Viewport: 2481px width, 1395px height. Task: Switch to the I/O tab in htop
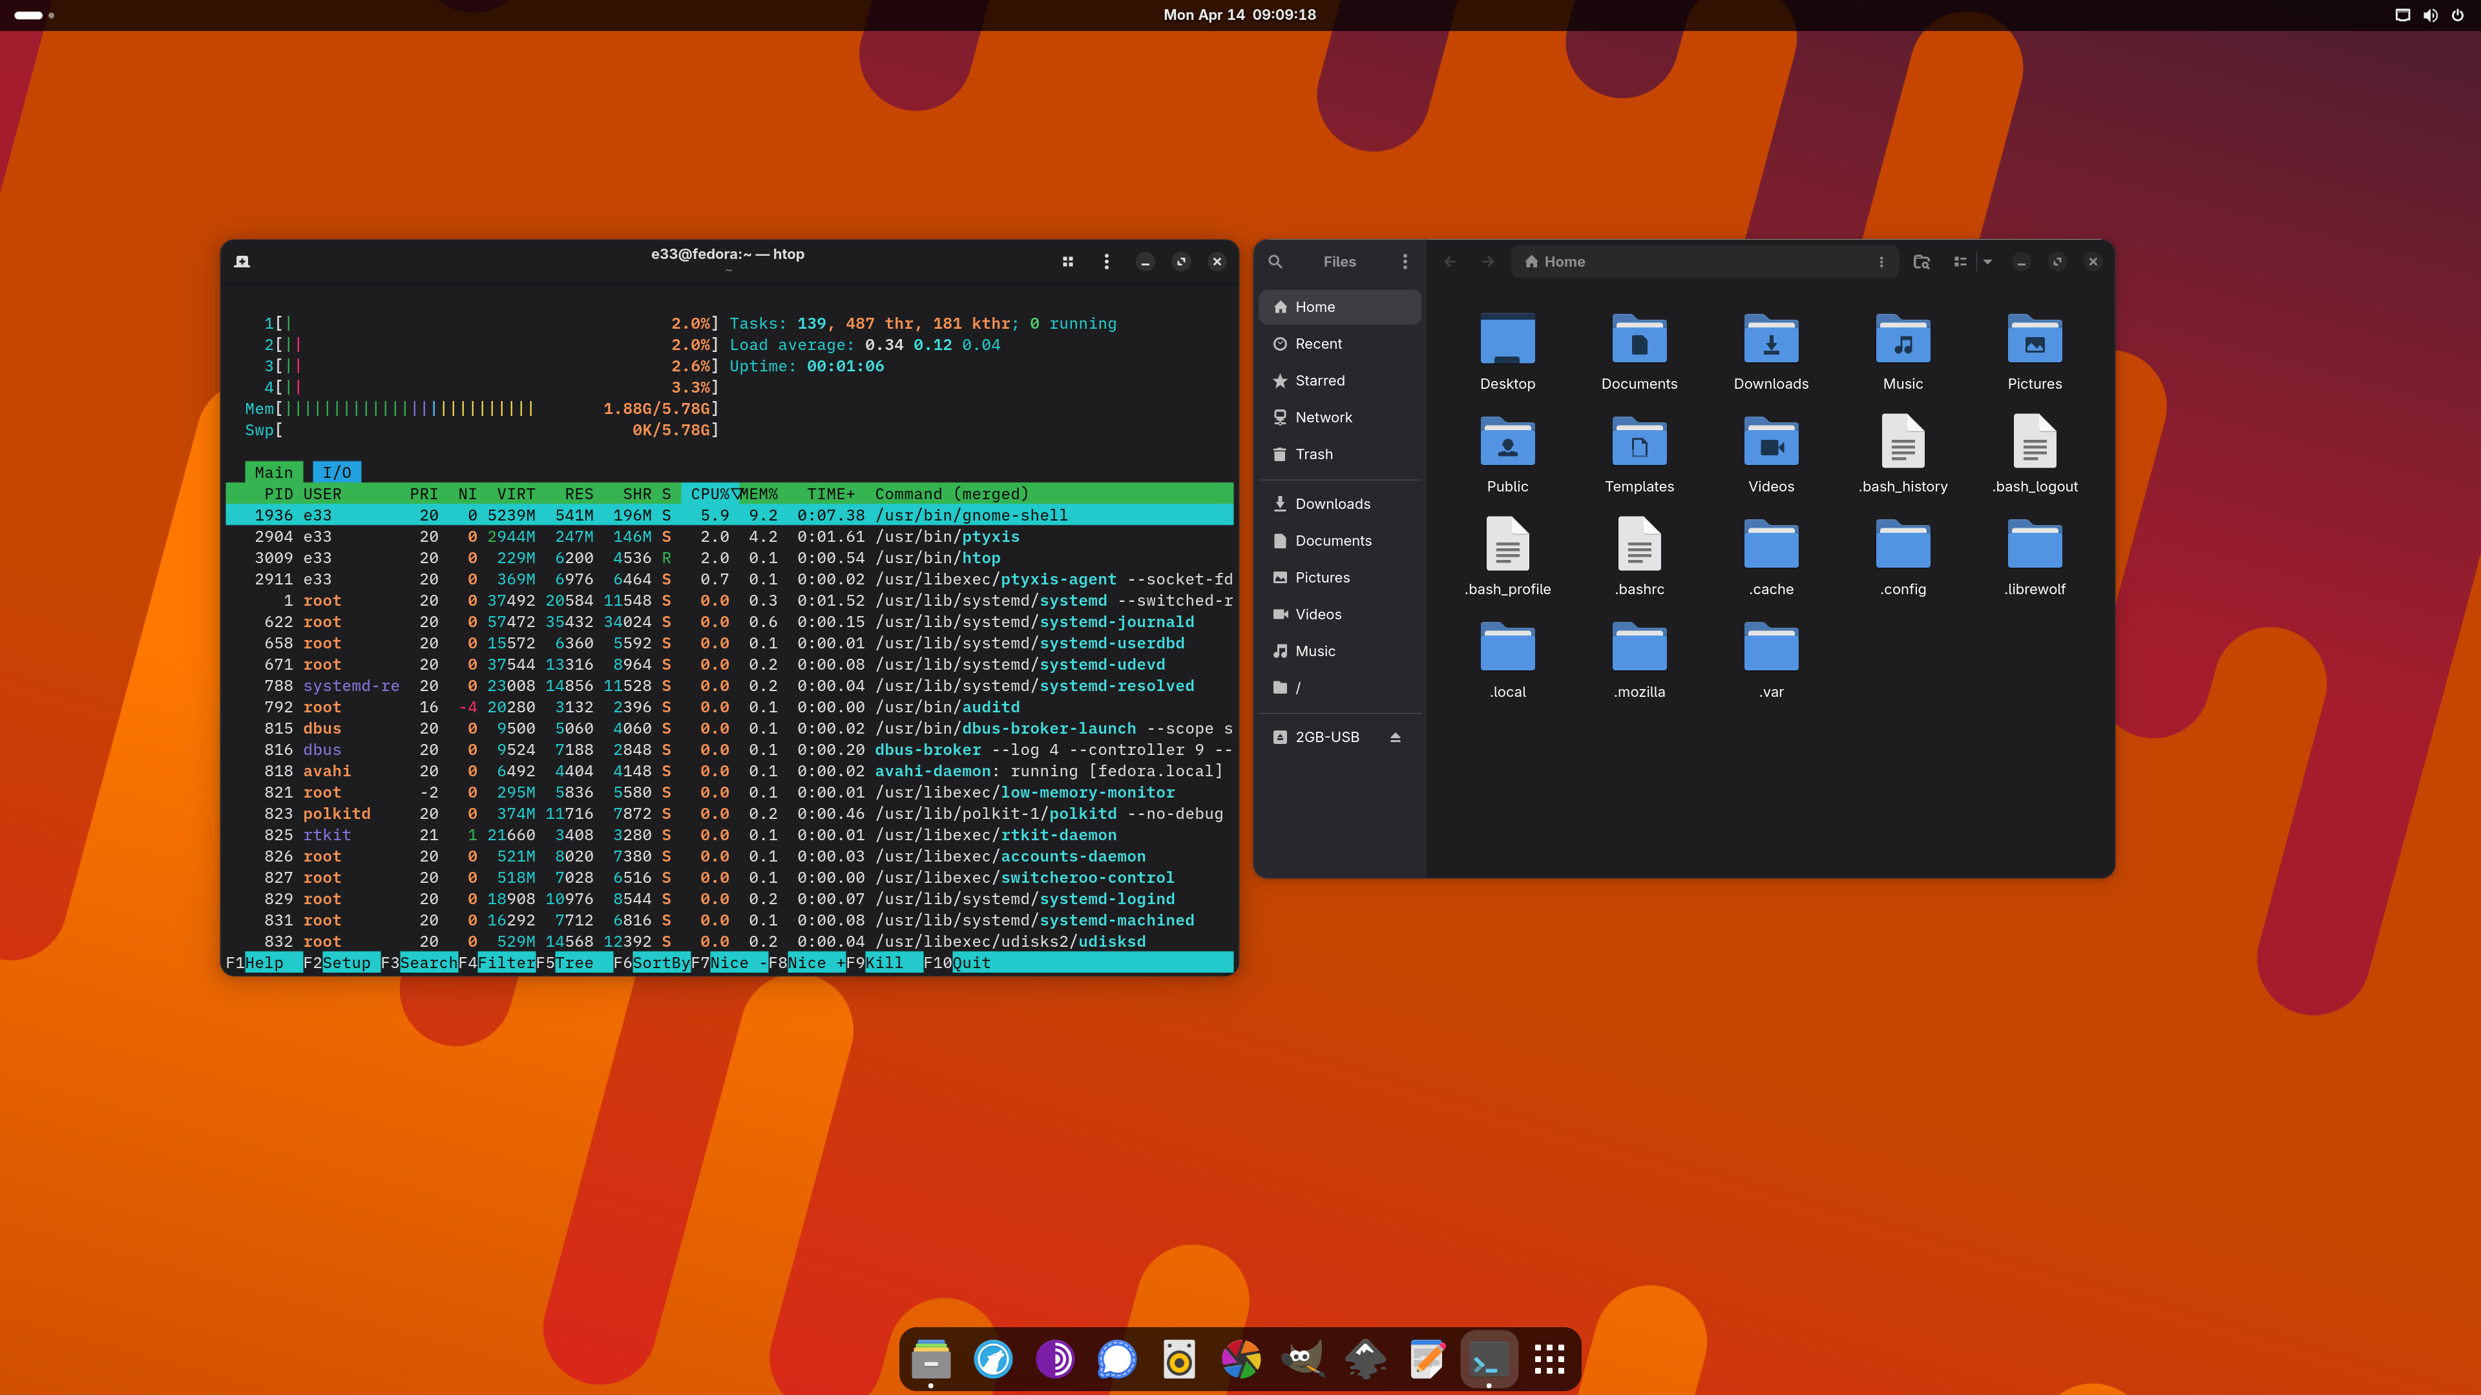(337, 473)
